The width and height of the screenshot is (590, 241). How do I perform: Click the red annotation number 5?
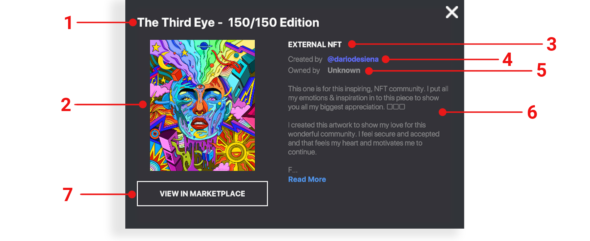pyautogui.click(x=541, y=70)
